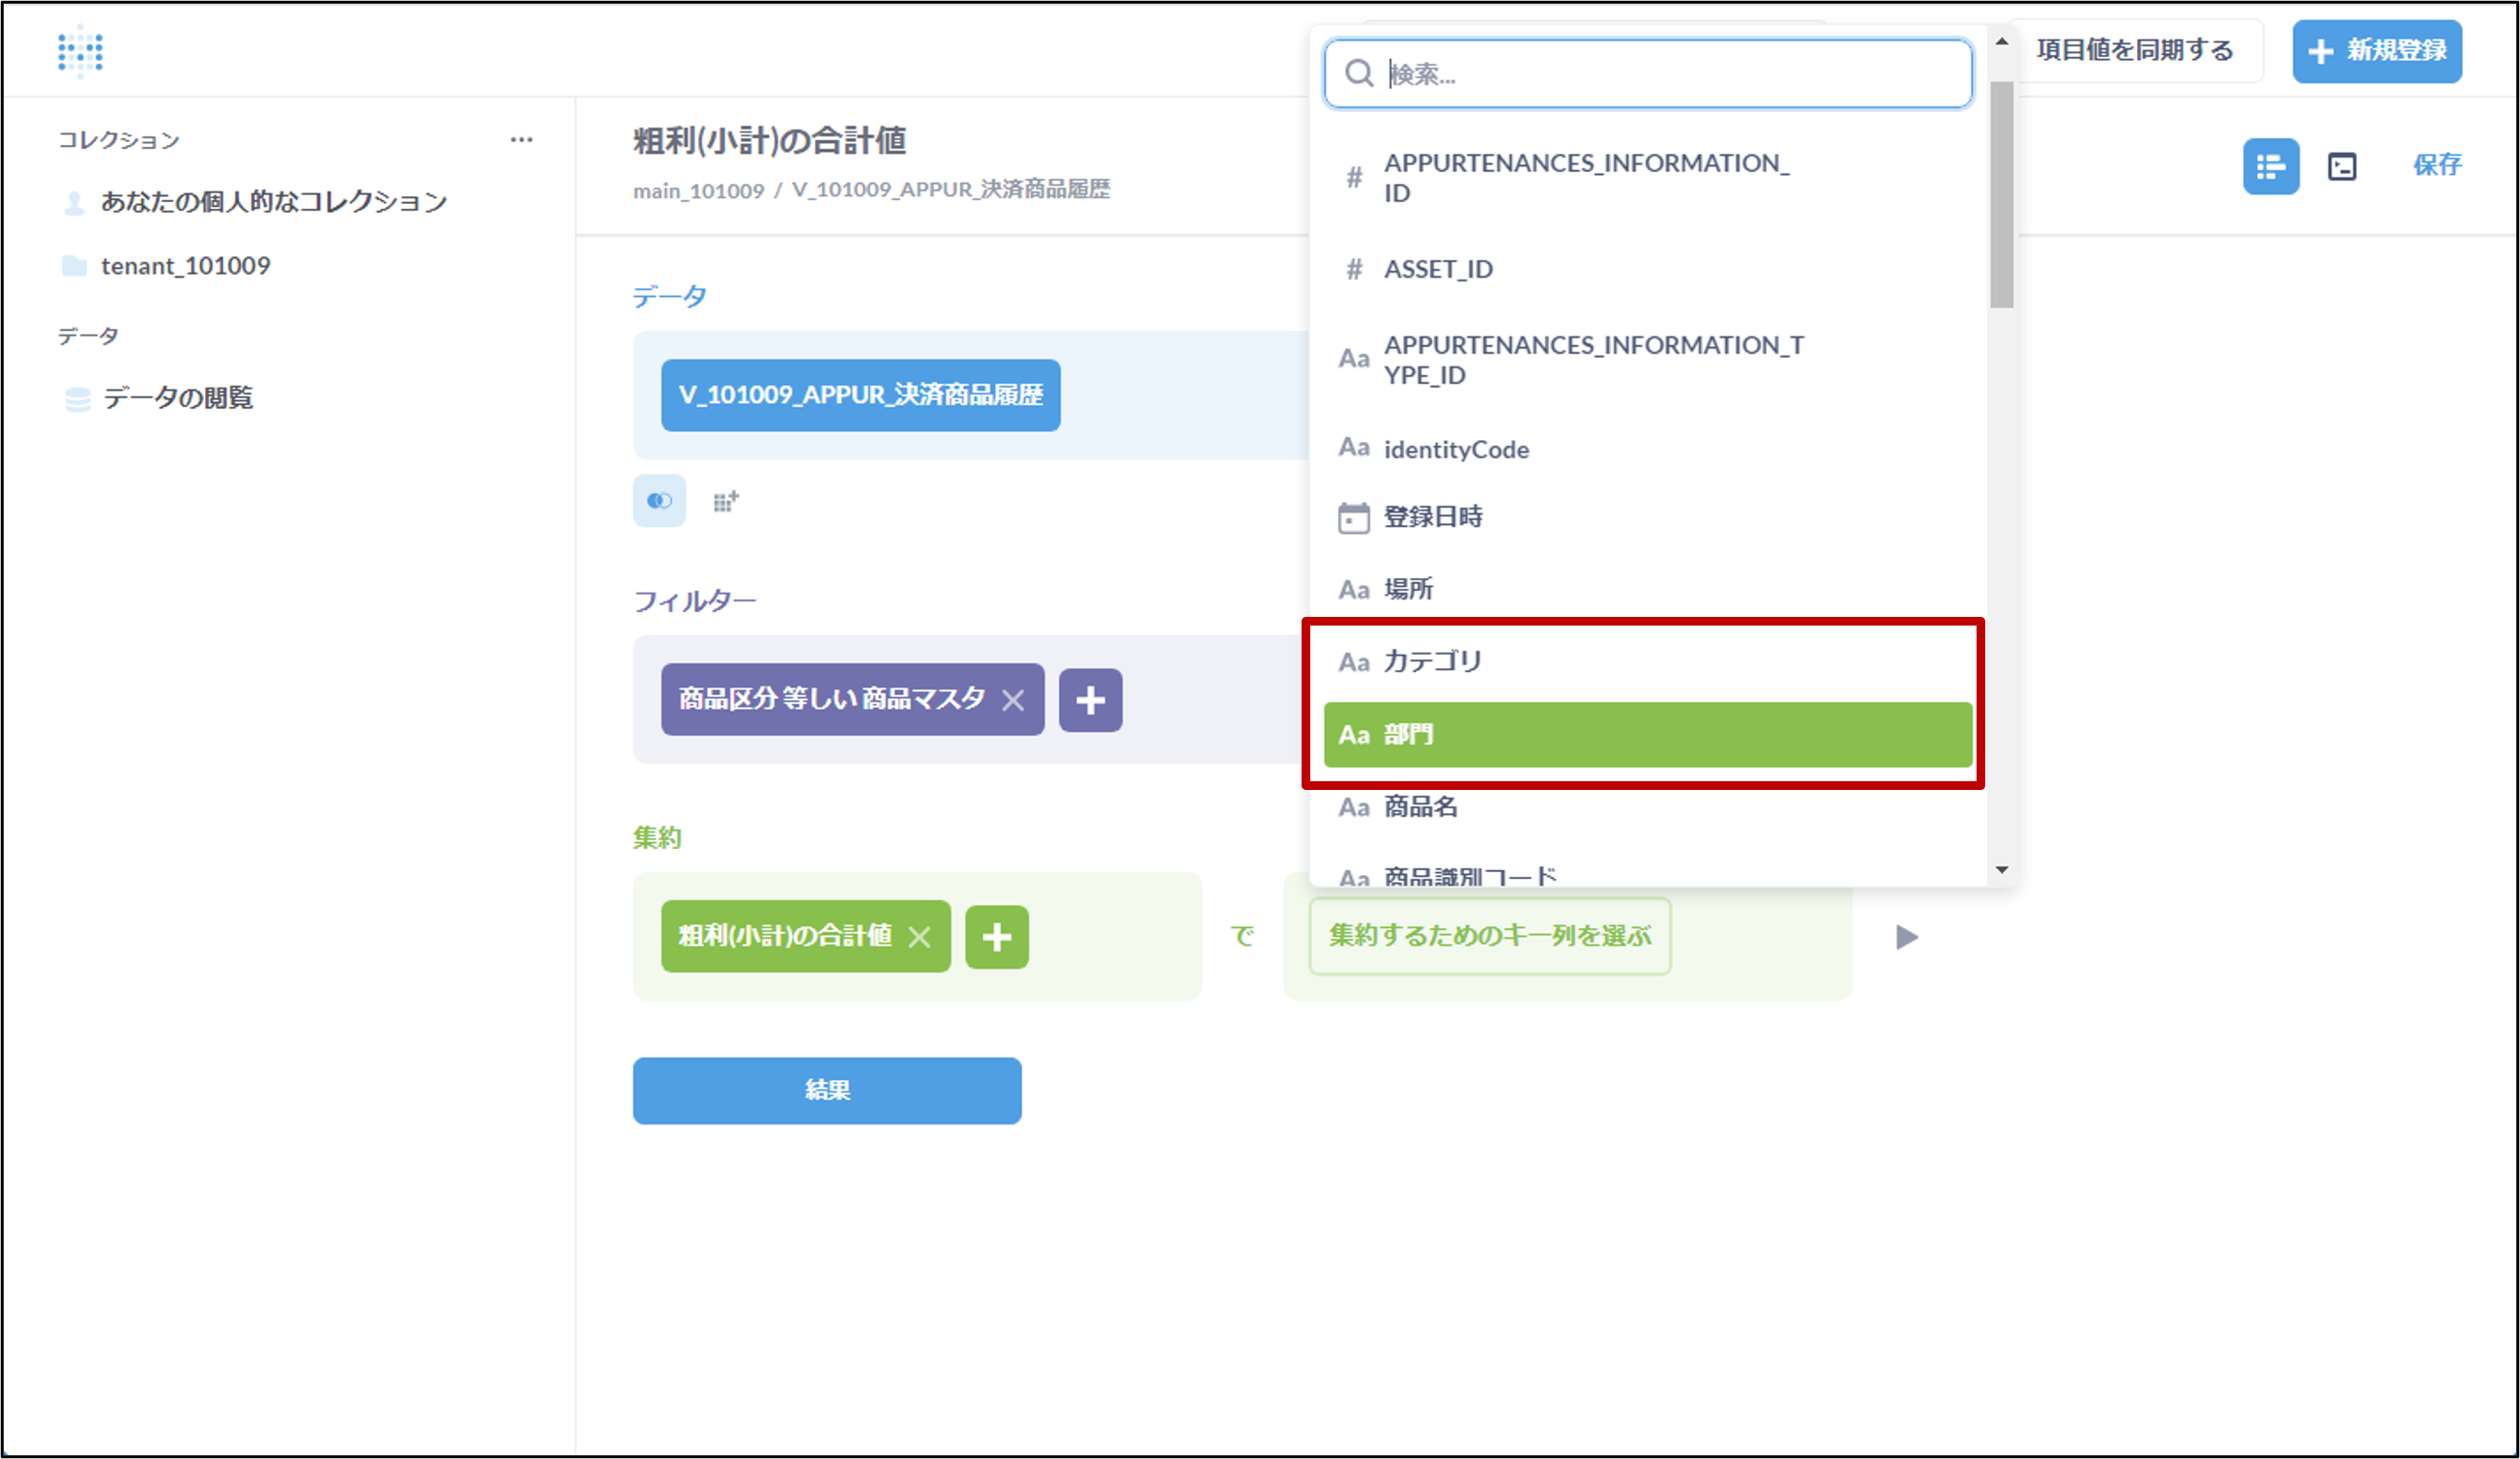Open 集約するためのキー列を選ぶ selector
This screenshot has width=2520, height=1459.
click(x=1489, y=936)
